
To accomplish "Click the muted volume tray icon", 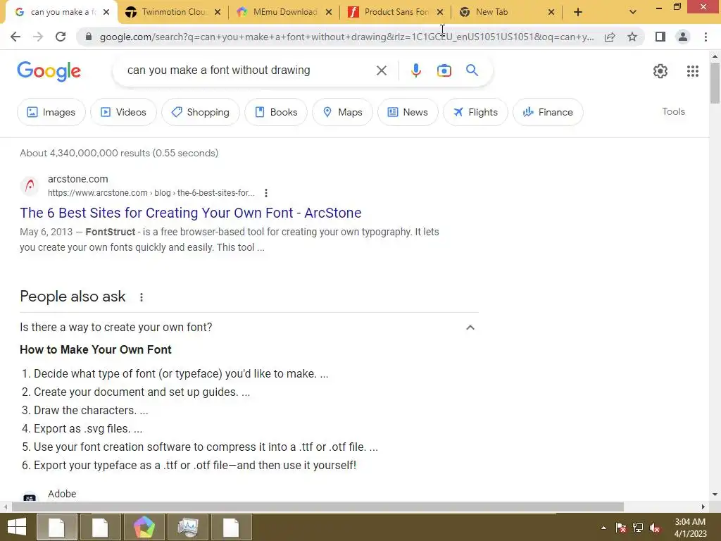I will click(655, 527).
